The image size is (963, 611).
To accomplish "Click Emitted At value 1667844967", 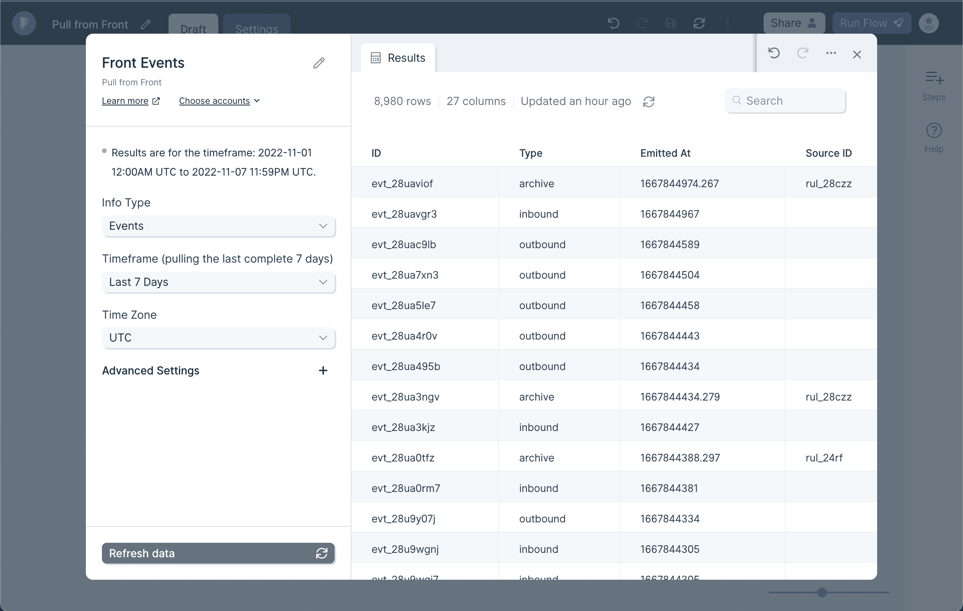I will coord(670,214).
